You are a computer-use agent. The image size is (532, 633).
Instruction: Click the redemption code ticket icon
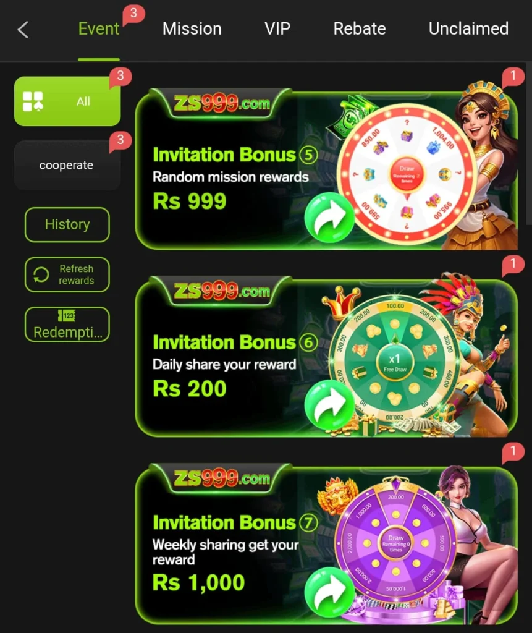[67, 315]
